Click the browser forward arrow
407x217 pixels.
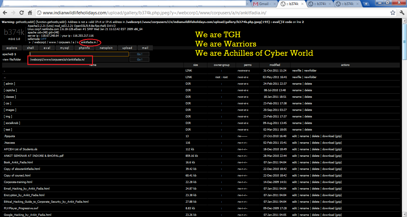pos(13,13)
